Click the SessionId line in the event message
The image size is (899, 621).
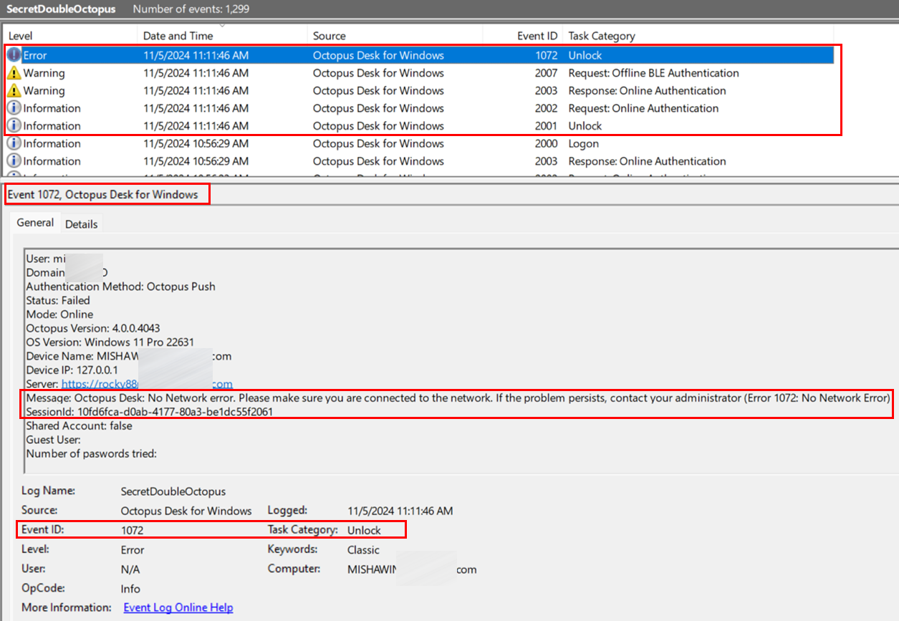pos(149,412)
